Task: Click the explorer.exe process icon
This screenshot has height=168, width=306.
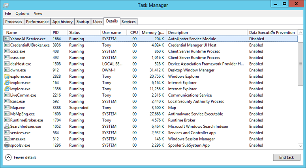Action: (7, 76)
